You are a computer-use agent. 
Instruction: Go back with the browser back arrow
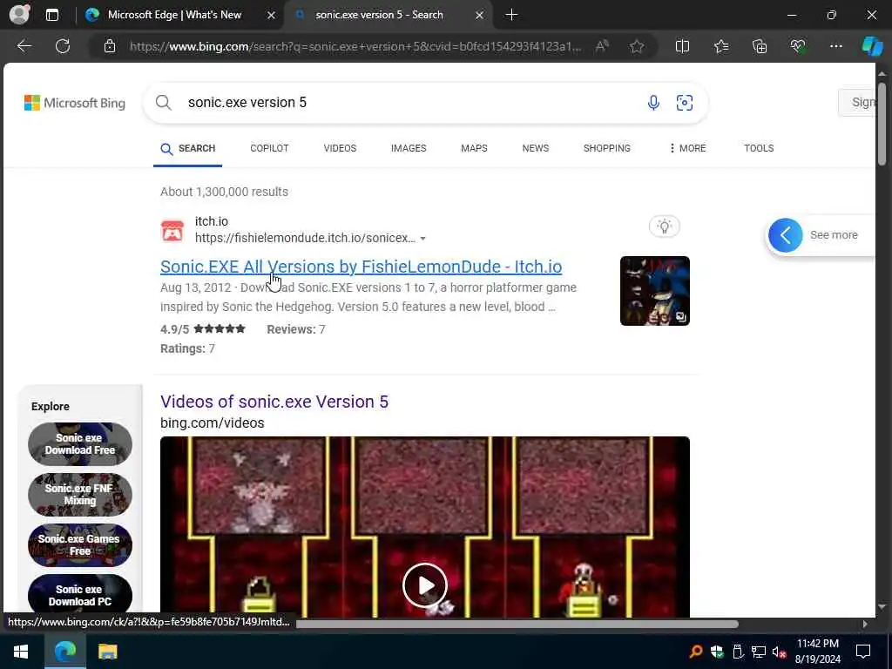[24, 46]
